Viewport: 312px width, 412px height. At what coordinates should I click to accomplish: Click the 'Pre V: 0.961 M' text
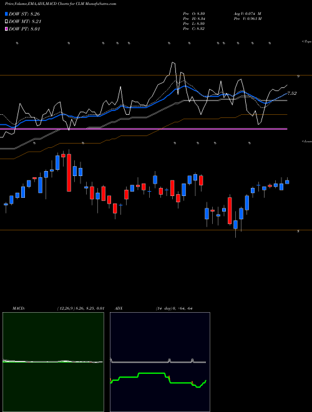[x=247, y=19]
